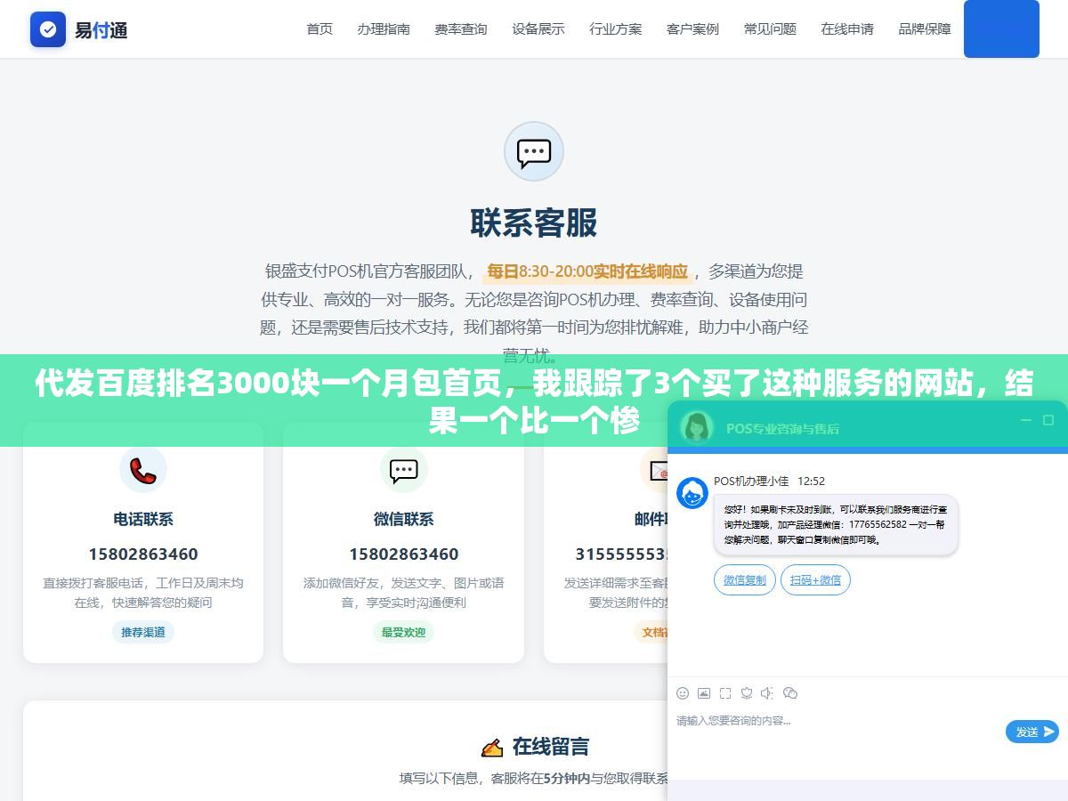Image resolution: width=1068 pixels, height=801 pixels.
Task: Click the 推荐渠道 badge
Action: point(143,632)
